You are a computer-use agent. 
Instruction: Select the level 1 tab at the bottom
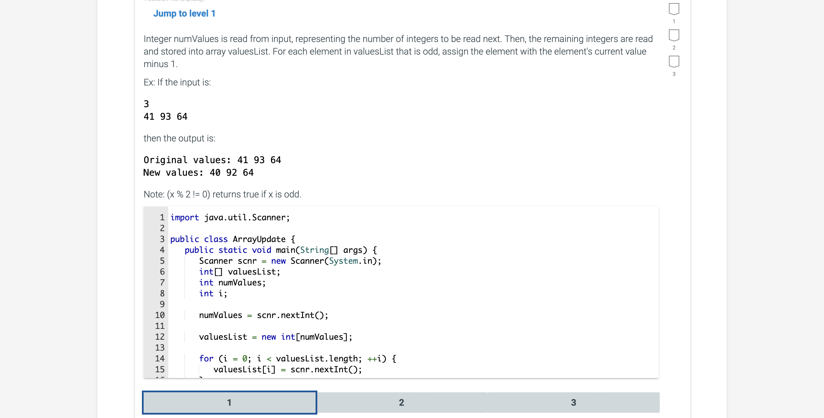point(229,403)
